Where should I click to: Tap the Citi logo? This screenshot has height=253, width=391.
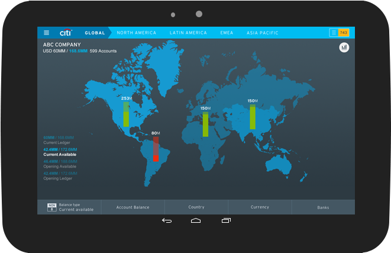[x=66, y=33]
